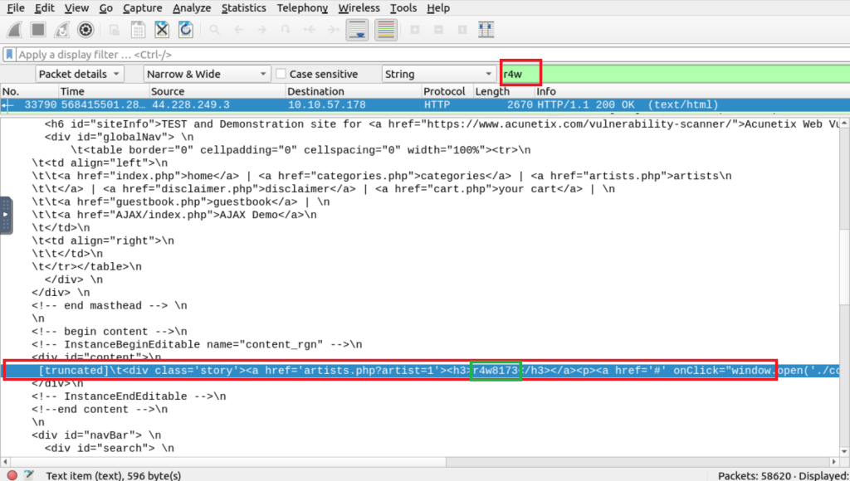The width and height of the screenshot is (850, 481).
Task: Click the resize columns toolbar icon
Action: click(486, 31)
